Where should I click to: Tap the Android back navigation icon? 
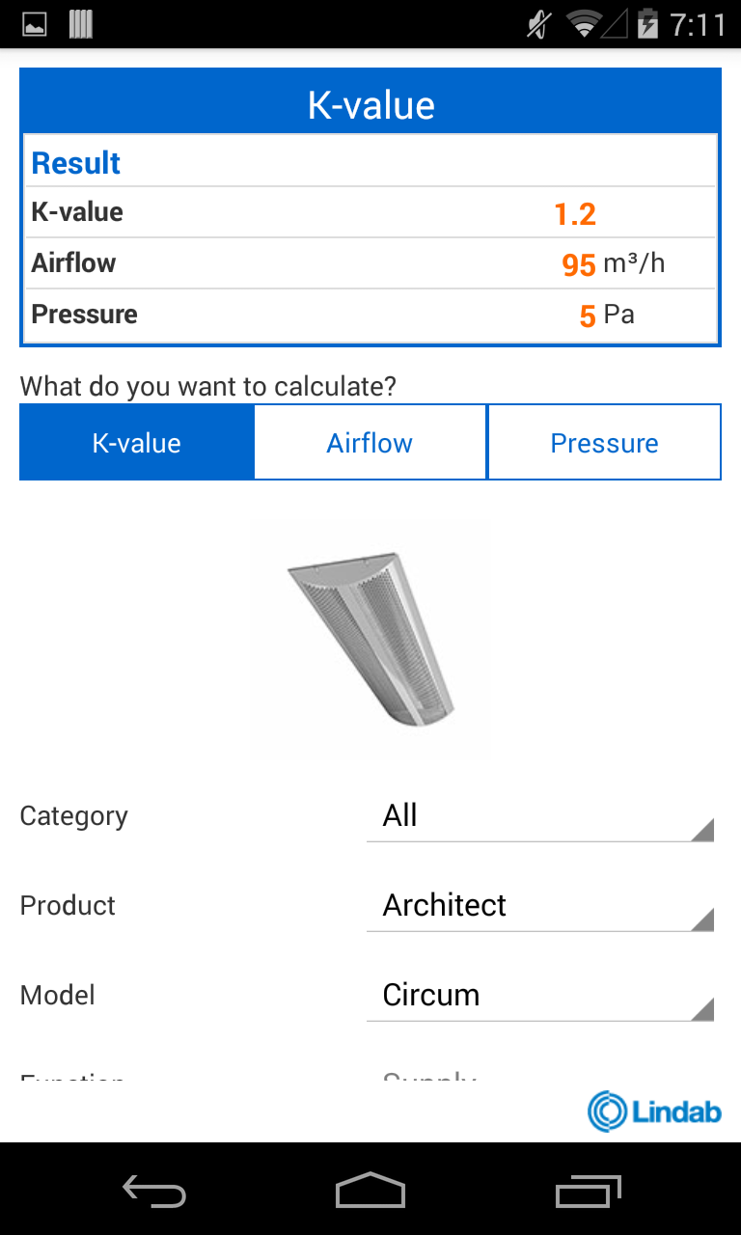(154, 1192)
